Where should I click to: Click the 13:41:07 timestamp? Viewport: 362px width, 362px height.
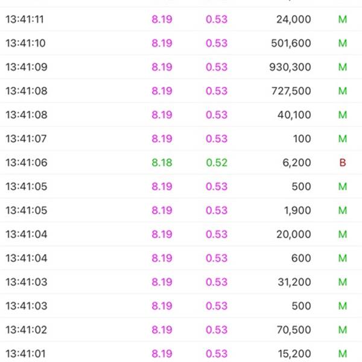pos(25,139)
